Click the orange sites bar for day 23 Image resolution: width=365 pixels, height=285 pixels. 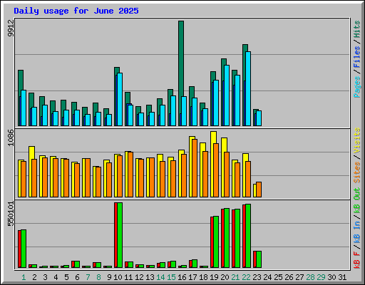(259, 190)
